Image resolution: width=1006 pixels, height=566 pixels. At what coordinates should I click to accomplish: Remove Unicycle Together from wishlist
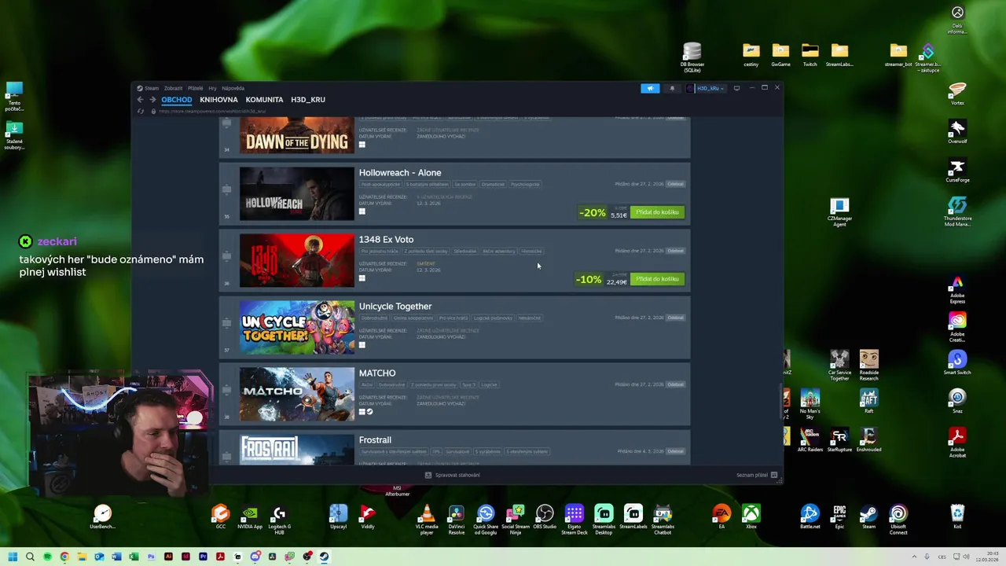pyautogui.click(x=676, y=318)
